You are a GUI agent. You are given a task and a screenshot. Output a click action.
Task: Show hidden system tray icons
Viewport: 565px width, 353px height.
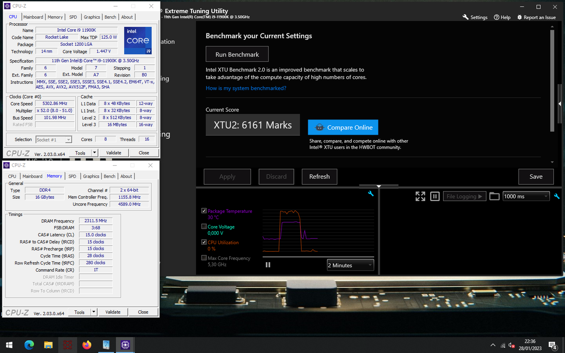[x=493, y=345]
